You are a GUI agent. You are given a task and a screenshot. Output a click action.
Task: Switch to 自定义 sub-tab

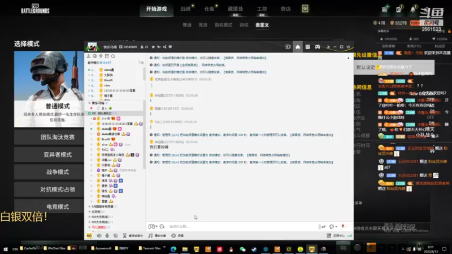tap(262, 25)
